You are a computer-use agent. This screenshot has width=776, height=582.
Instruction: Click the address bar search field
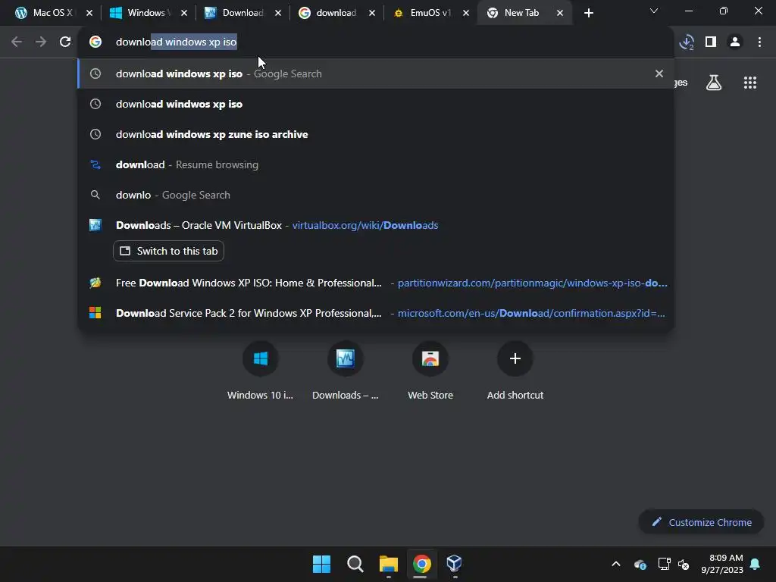pyautogui.click(x=376, y=42)
